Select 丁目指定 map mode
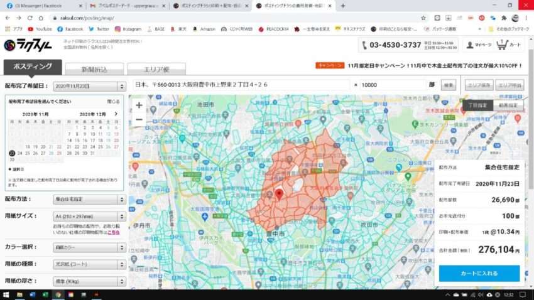This screenshot has height=300, width=534. click(477, 105)
